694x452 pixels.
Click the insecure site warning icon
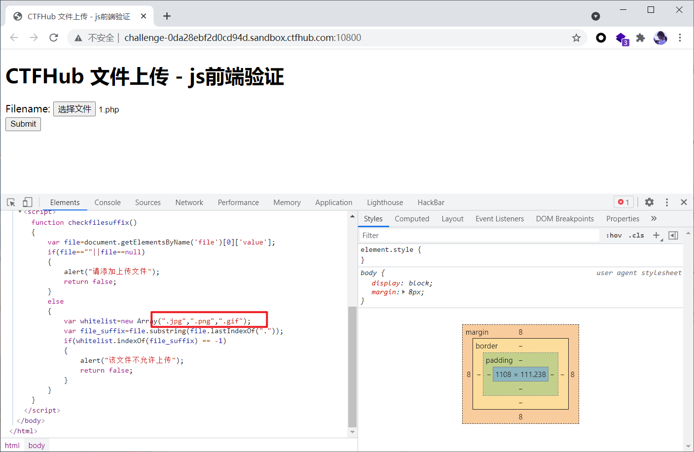coord(78,38)
